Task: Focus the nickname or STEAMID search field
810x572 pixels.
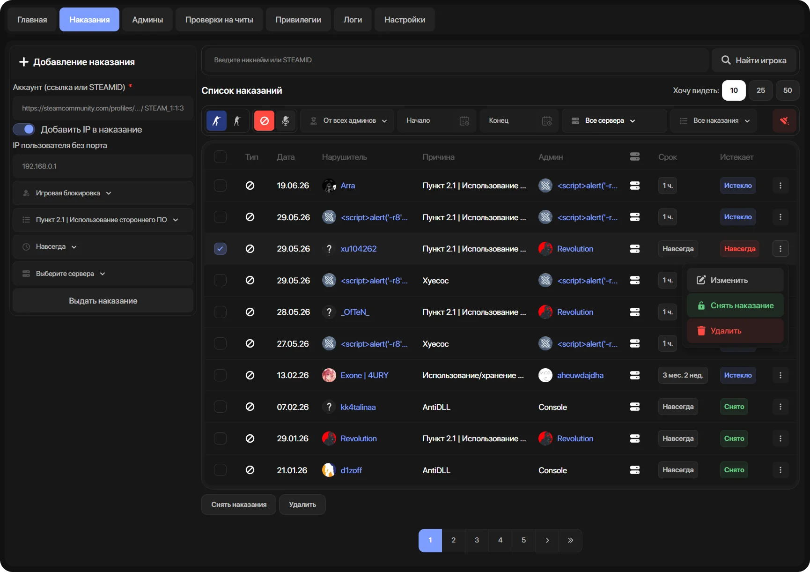Action: pyautogui.click(x=457, y=60)
